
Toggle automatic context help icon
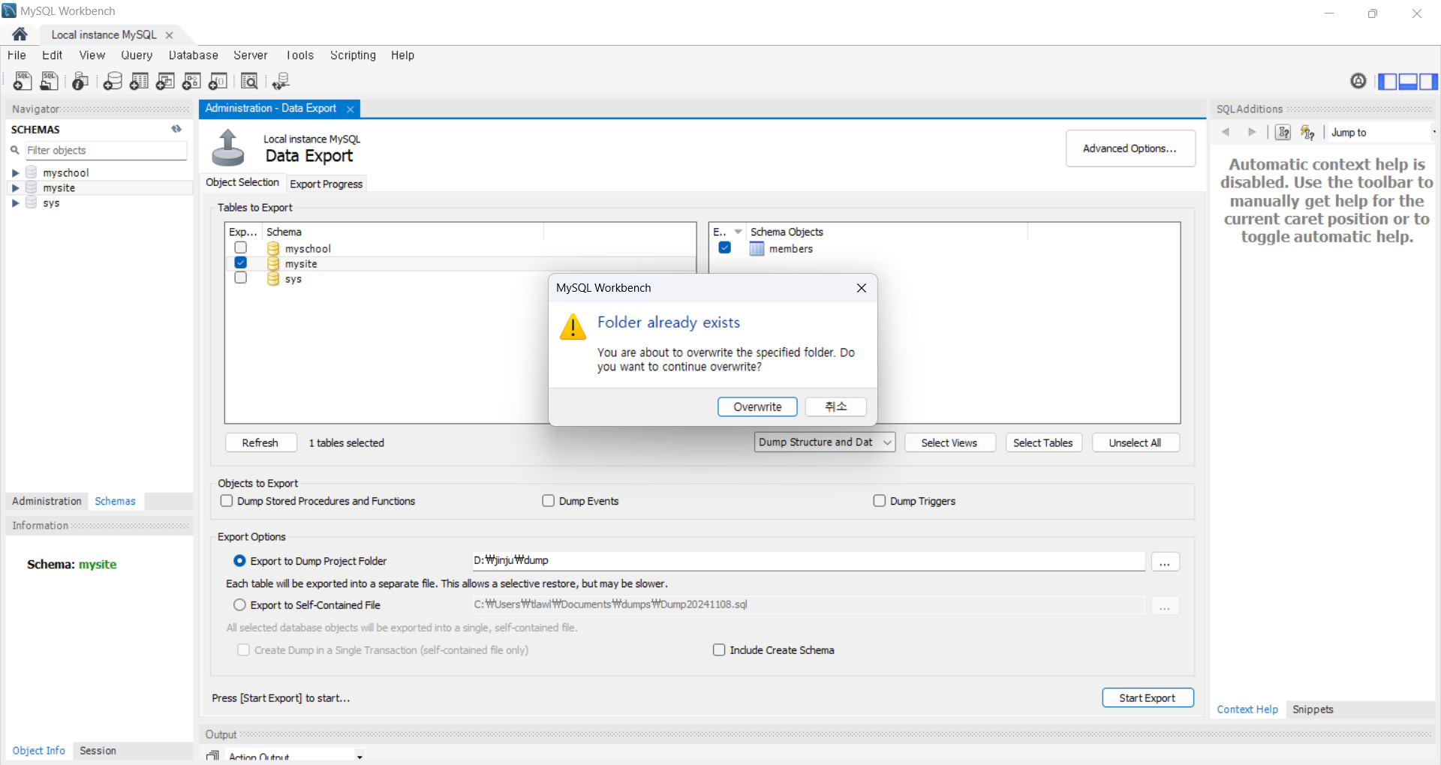[1307, 132]
